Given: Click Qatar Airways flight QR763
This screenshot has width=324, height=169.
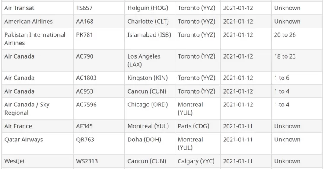Looking at the screenshot, I should [99, 144].
